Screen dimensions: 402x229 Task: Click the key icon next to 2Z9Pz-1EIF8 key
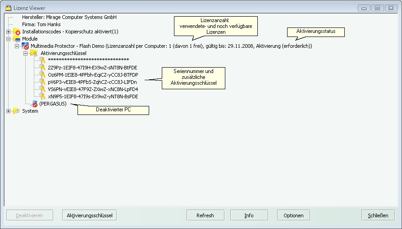(42, 68)
